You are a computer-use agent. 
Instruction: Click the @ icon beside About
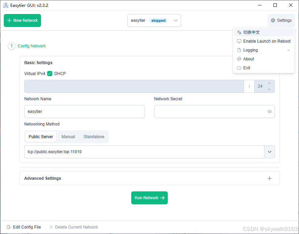click(239, 59)
